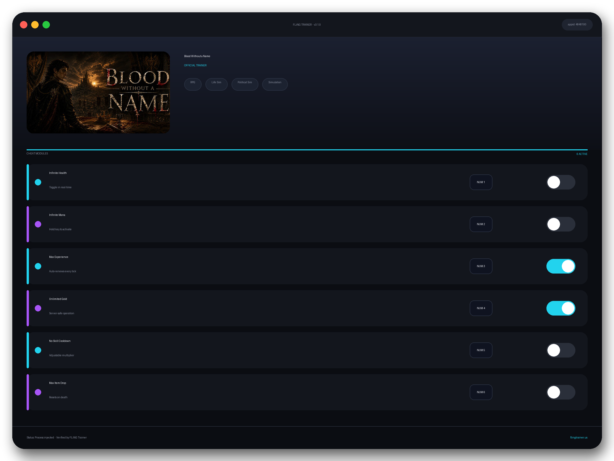Click the Unlimited Gold module name
Screen dimensions: 614x461
click(x=58, y=299)
